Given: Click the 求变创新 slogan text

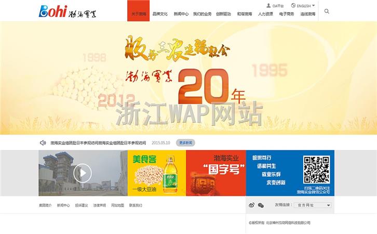Looking at the screenshot, I should [276, 183].
